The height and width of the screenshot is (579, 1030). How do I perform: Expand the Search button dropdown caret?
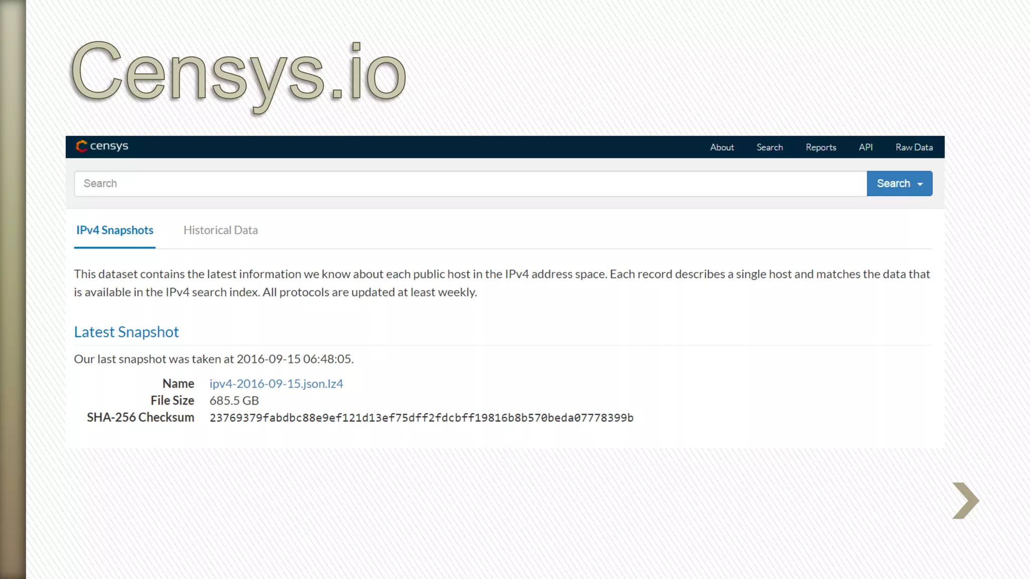pos(920,184)
